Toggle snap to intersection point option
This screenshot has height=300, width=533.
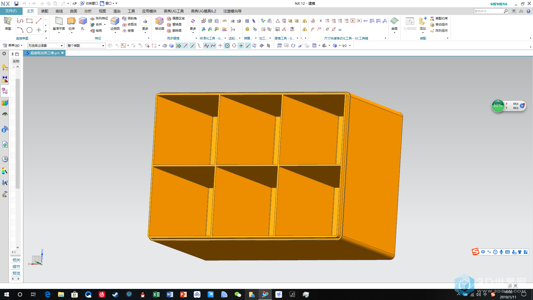pos(220,46)
